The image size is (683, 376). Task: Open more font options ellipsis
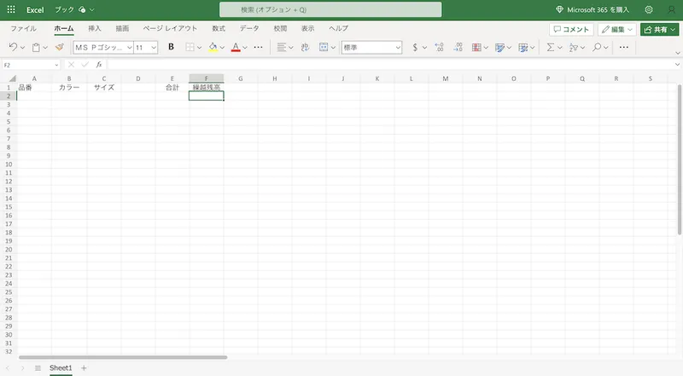259,47
